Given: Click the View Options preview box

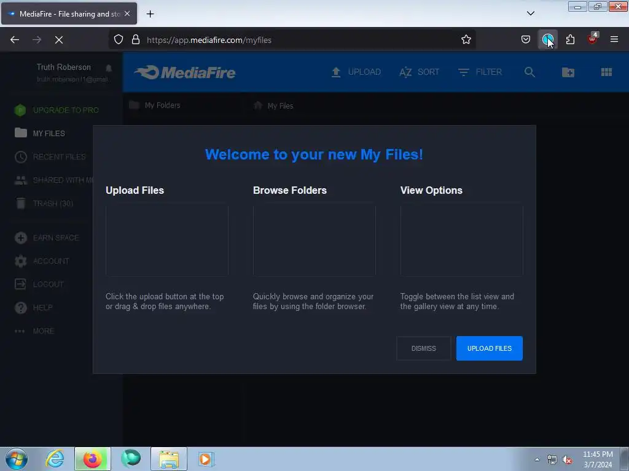Looking at the screenshot, I should [x=462, y=240].
